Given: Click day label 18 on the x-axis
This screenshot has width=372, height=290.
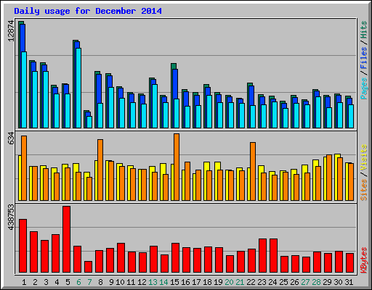Looking at the screenshot, I should coord(207,282).
